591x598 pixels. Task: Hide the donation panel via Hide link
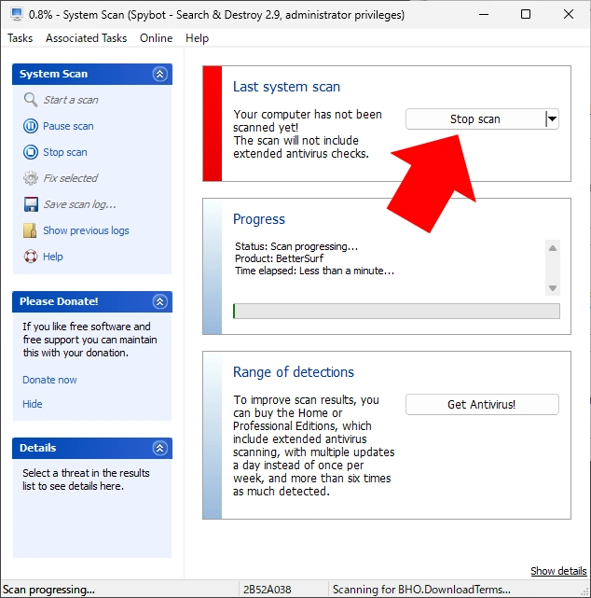click(33, 404)
